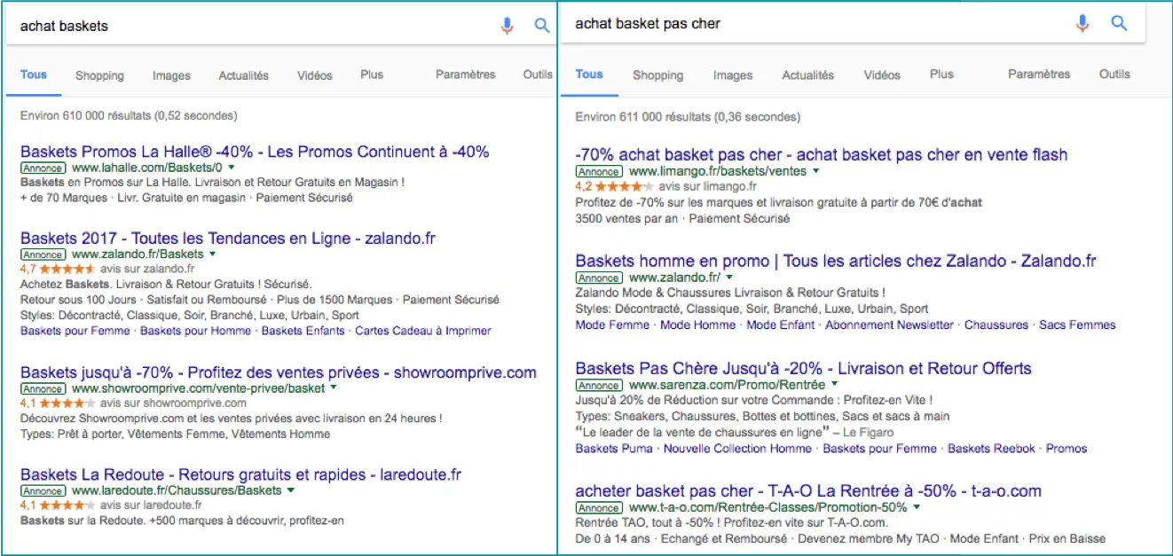Open Paramètres in 'achat basket pas cher' results
Image resolution: width=1173 pixels, height=556 pixels.
click(x=1039, y=74)
